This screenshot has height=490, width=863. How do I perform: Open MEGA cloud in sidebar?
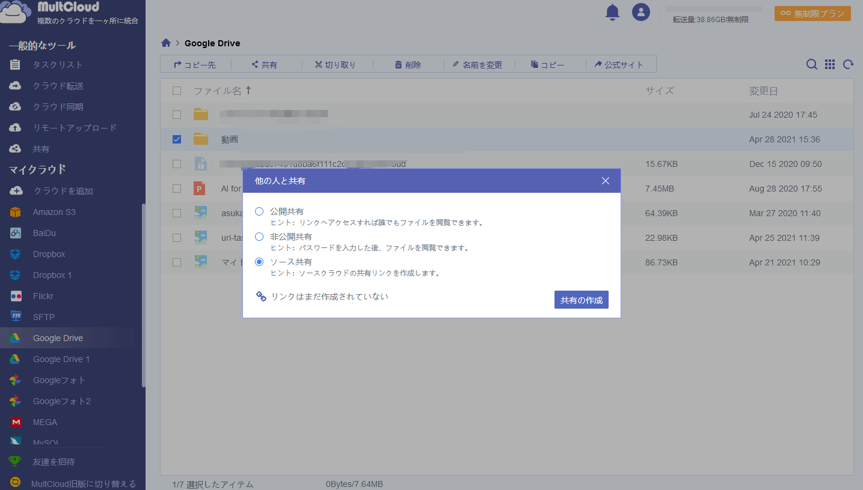click(45, 422)
